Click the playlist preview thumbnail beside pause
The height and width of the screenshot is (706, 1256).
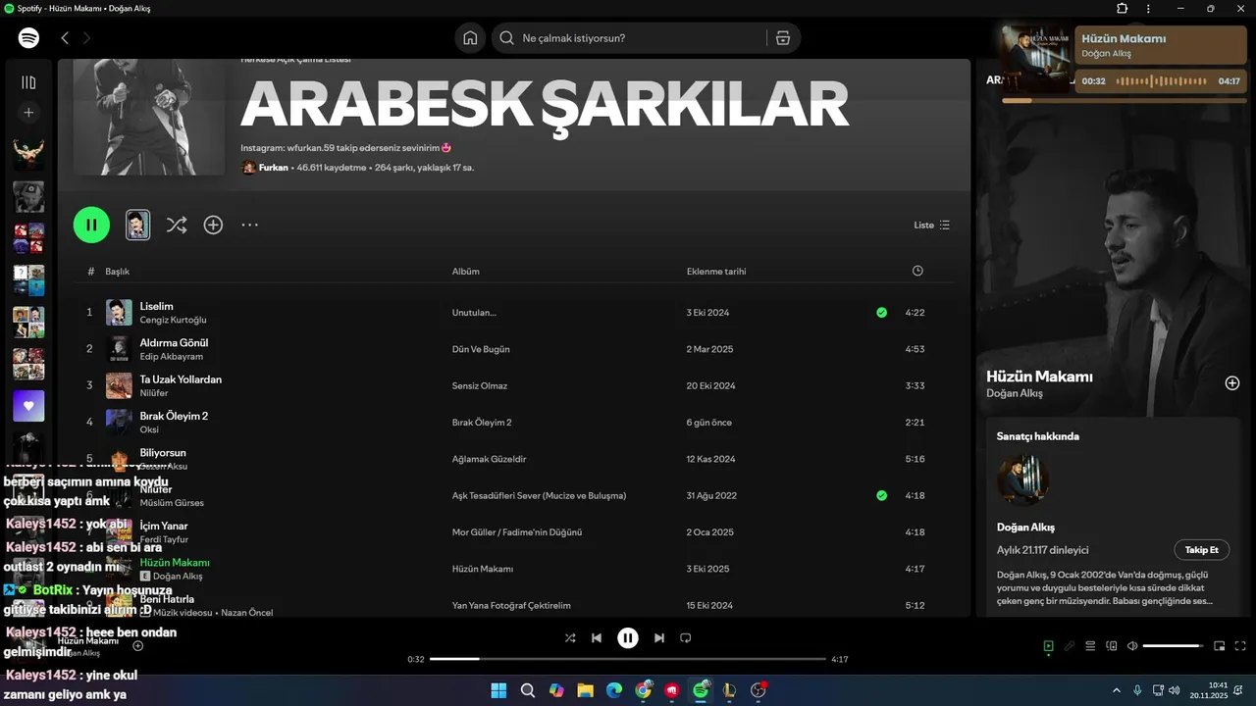tap(138, 225)
